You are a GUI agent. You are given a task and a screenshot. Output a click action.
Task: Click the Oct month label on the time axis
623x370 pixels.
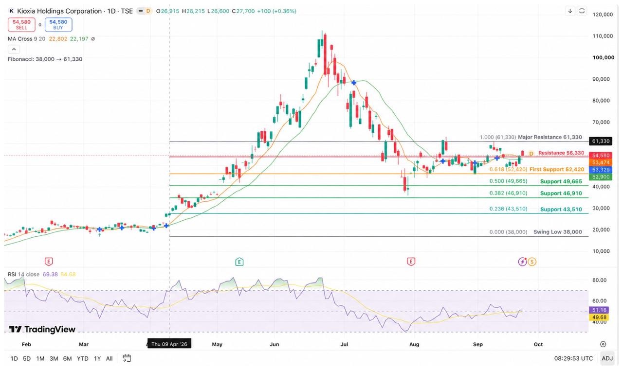point(538,344)
